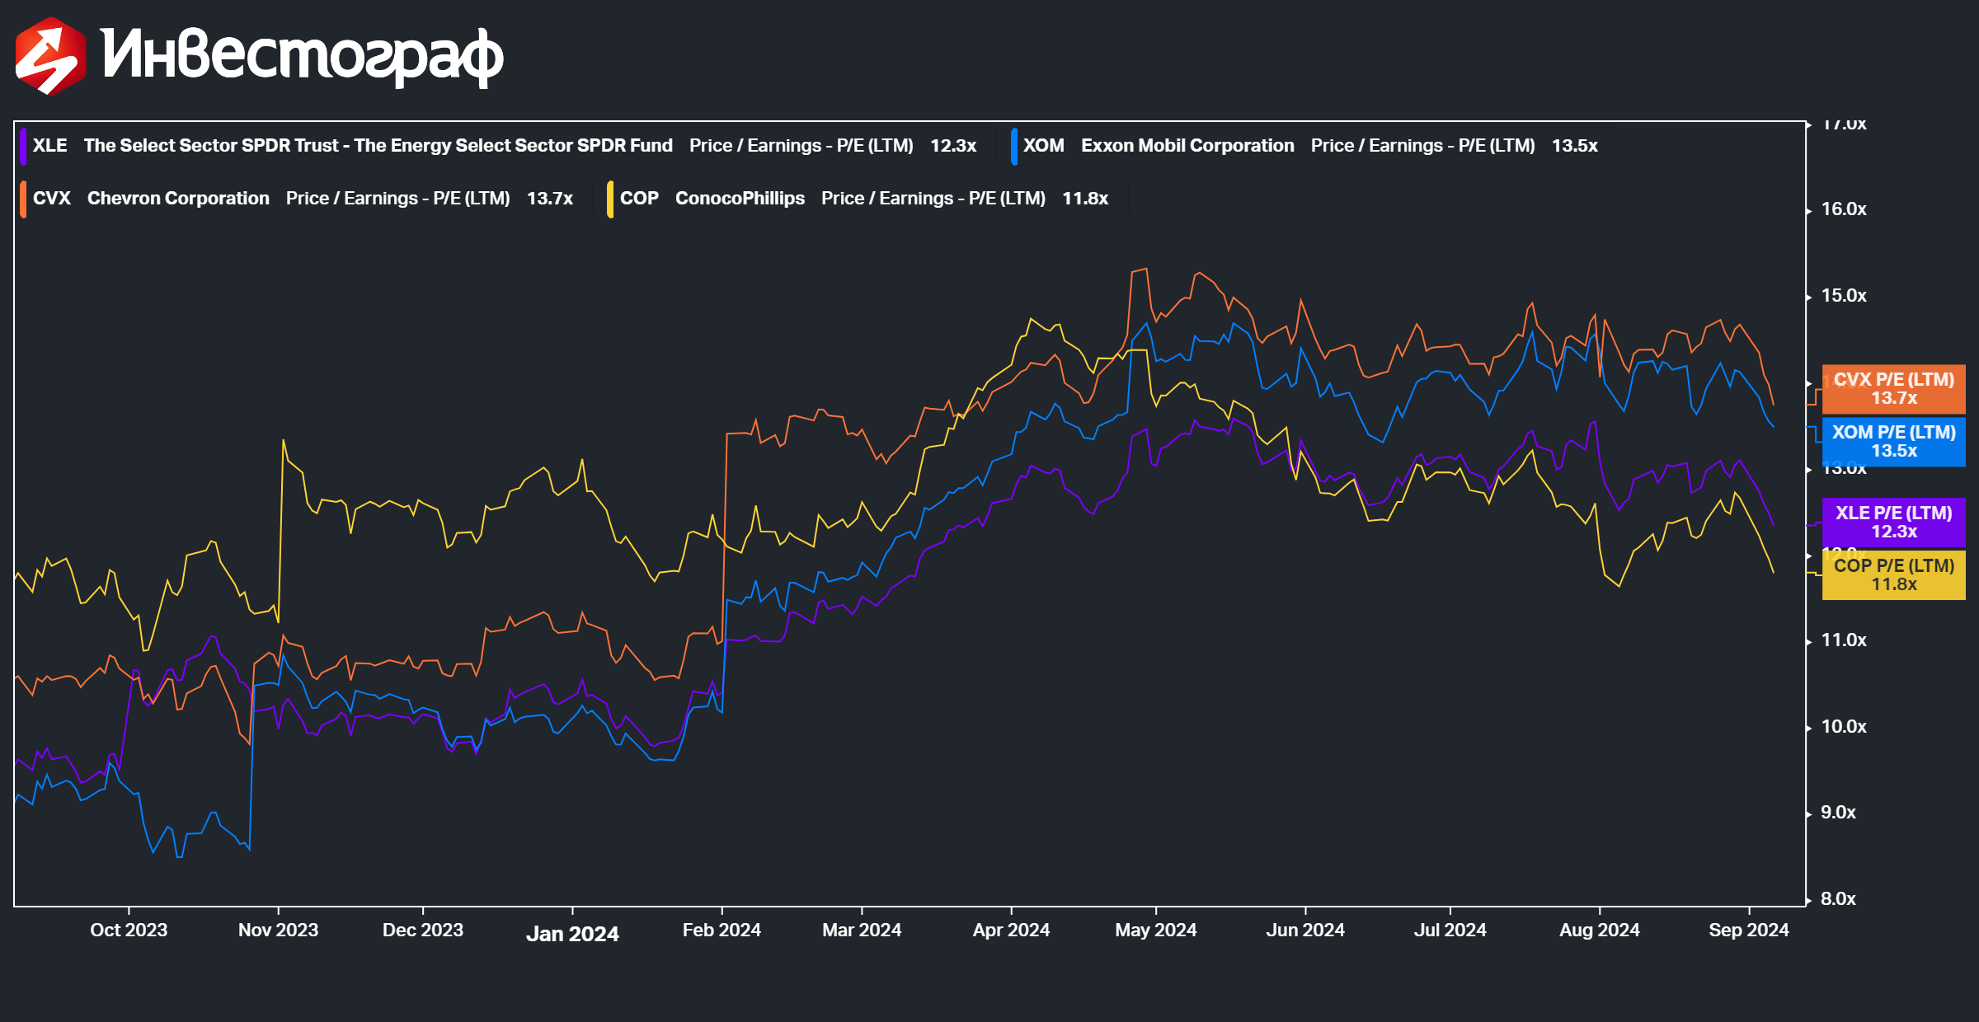Viewport: 1979px width, 1022px height.
Task: Click the 9.0x value axis label
Action: click(x=1838, y=813)
